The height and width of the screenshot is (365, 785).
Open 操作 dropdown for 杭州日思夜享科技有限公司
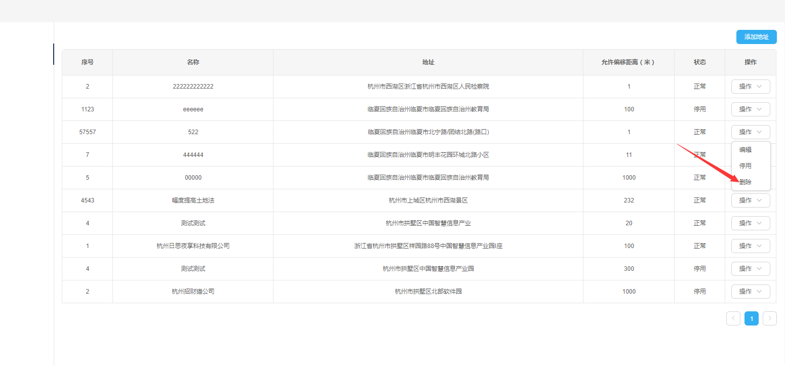750,246
